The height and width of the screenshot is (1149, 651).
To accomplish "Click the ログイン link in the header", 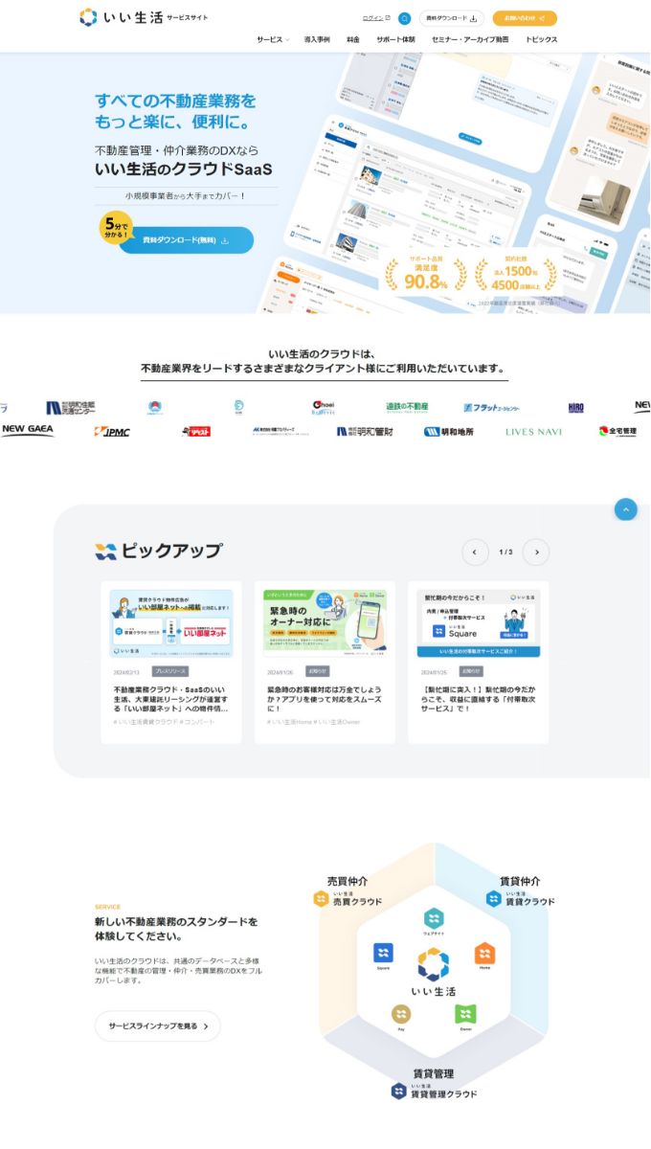I will coord(376,18).
